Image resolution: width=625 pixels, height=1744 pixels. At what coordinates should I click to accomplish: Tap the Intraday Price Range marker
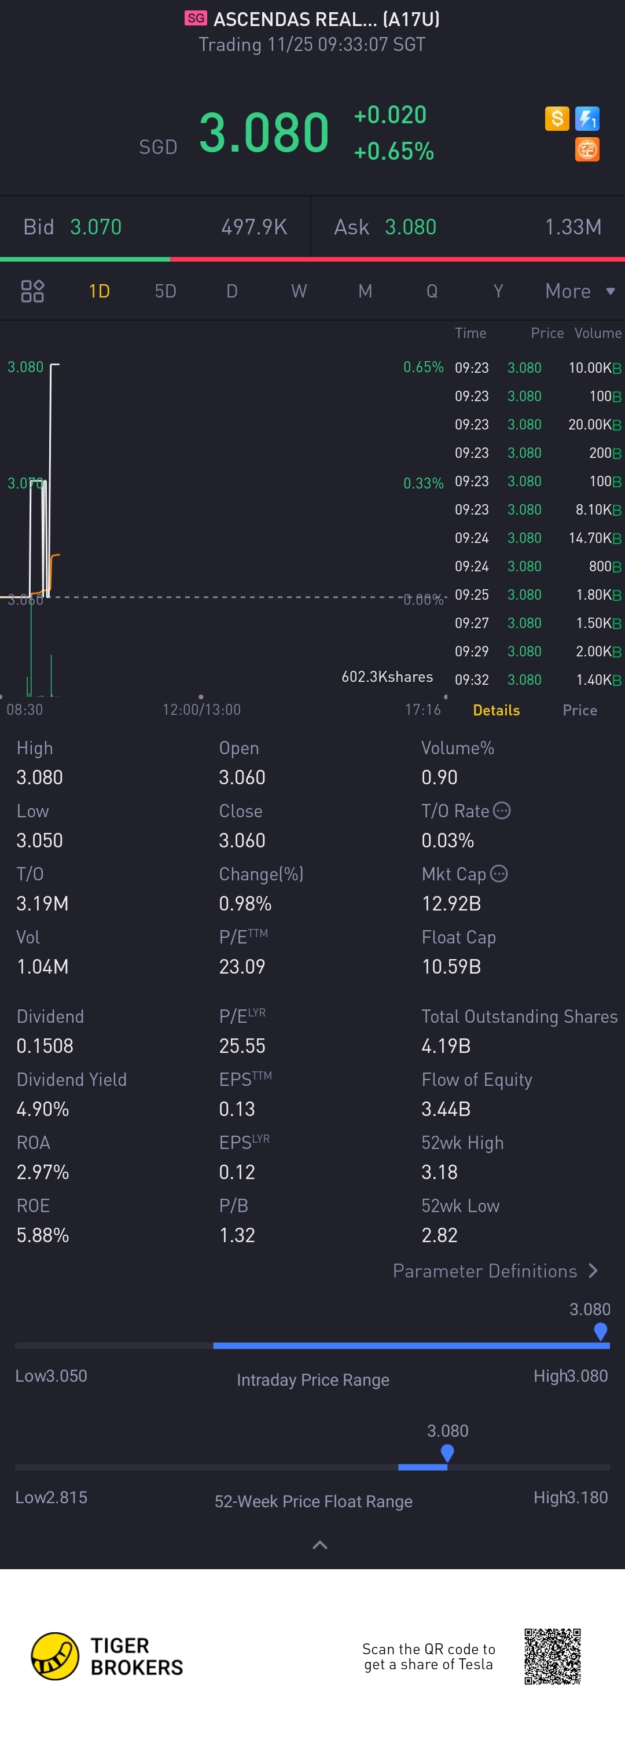[600, 1331]
